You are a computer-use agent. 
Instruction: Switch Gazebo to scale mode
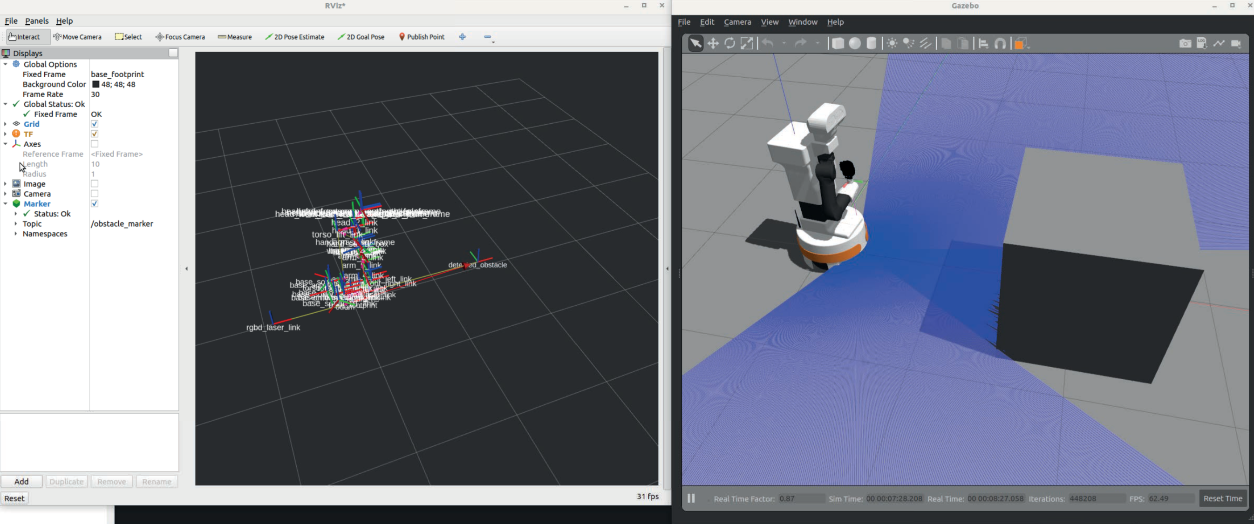[x=747, y=43]
